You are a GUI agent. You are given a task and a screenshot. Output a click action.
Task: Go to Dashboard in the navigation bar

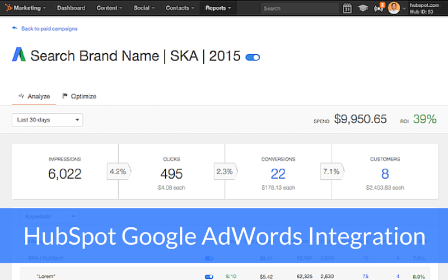pyautogui.click(x=71, y=8)
